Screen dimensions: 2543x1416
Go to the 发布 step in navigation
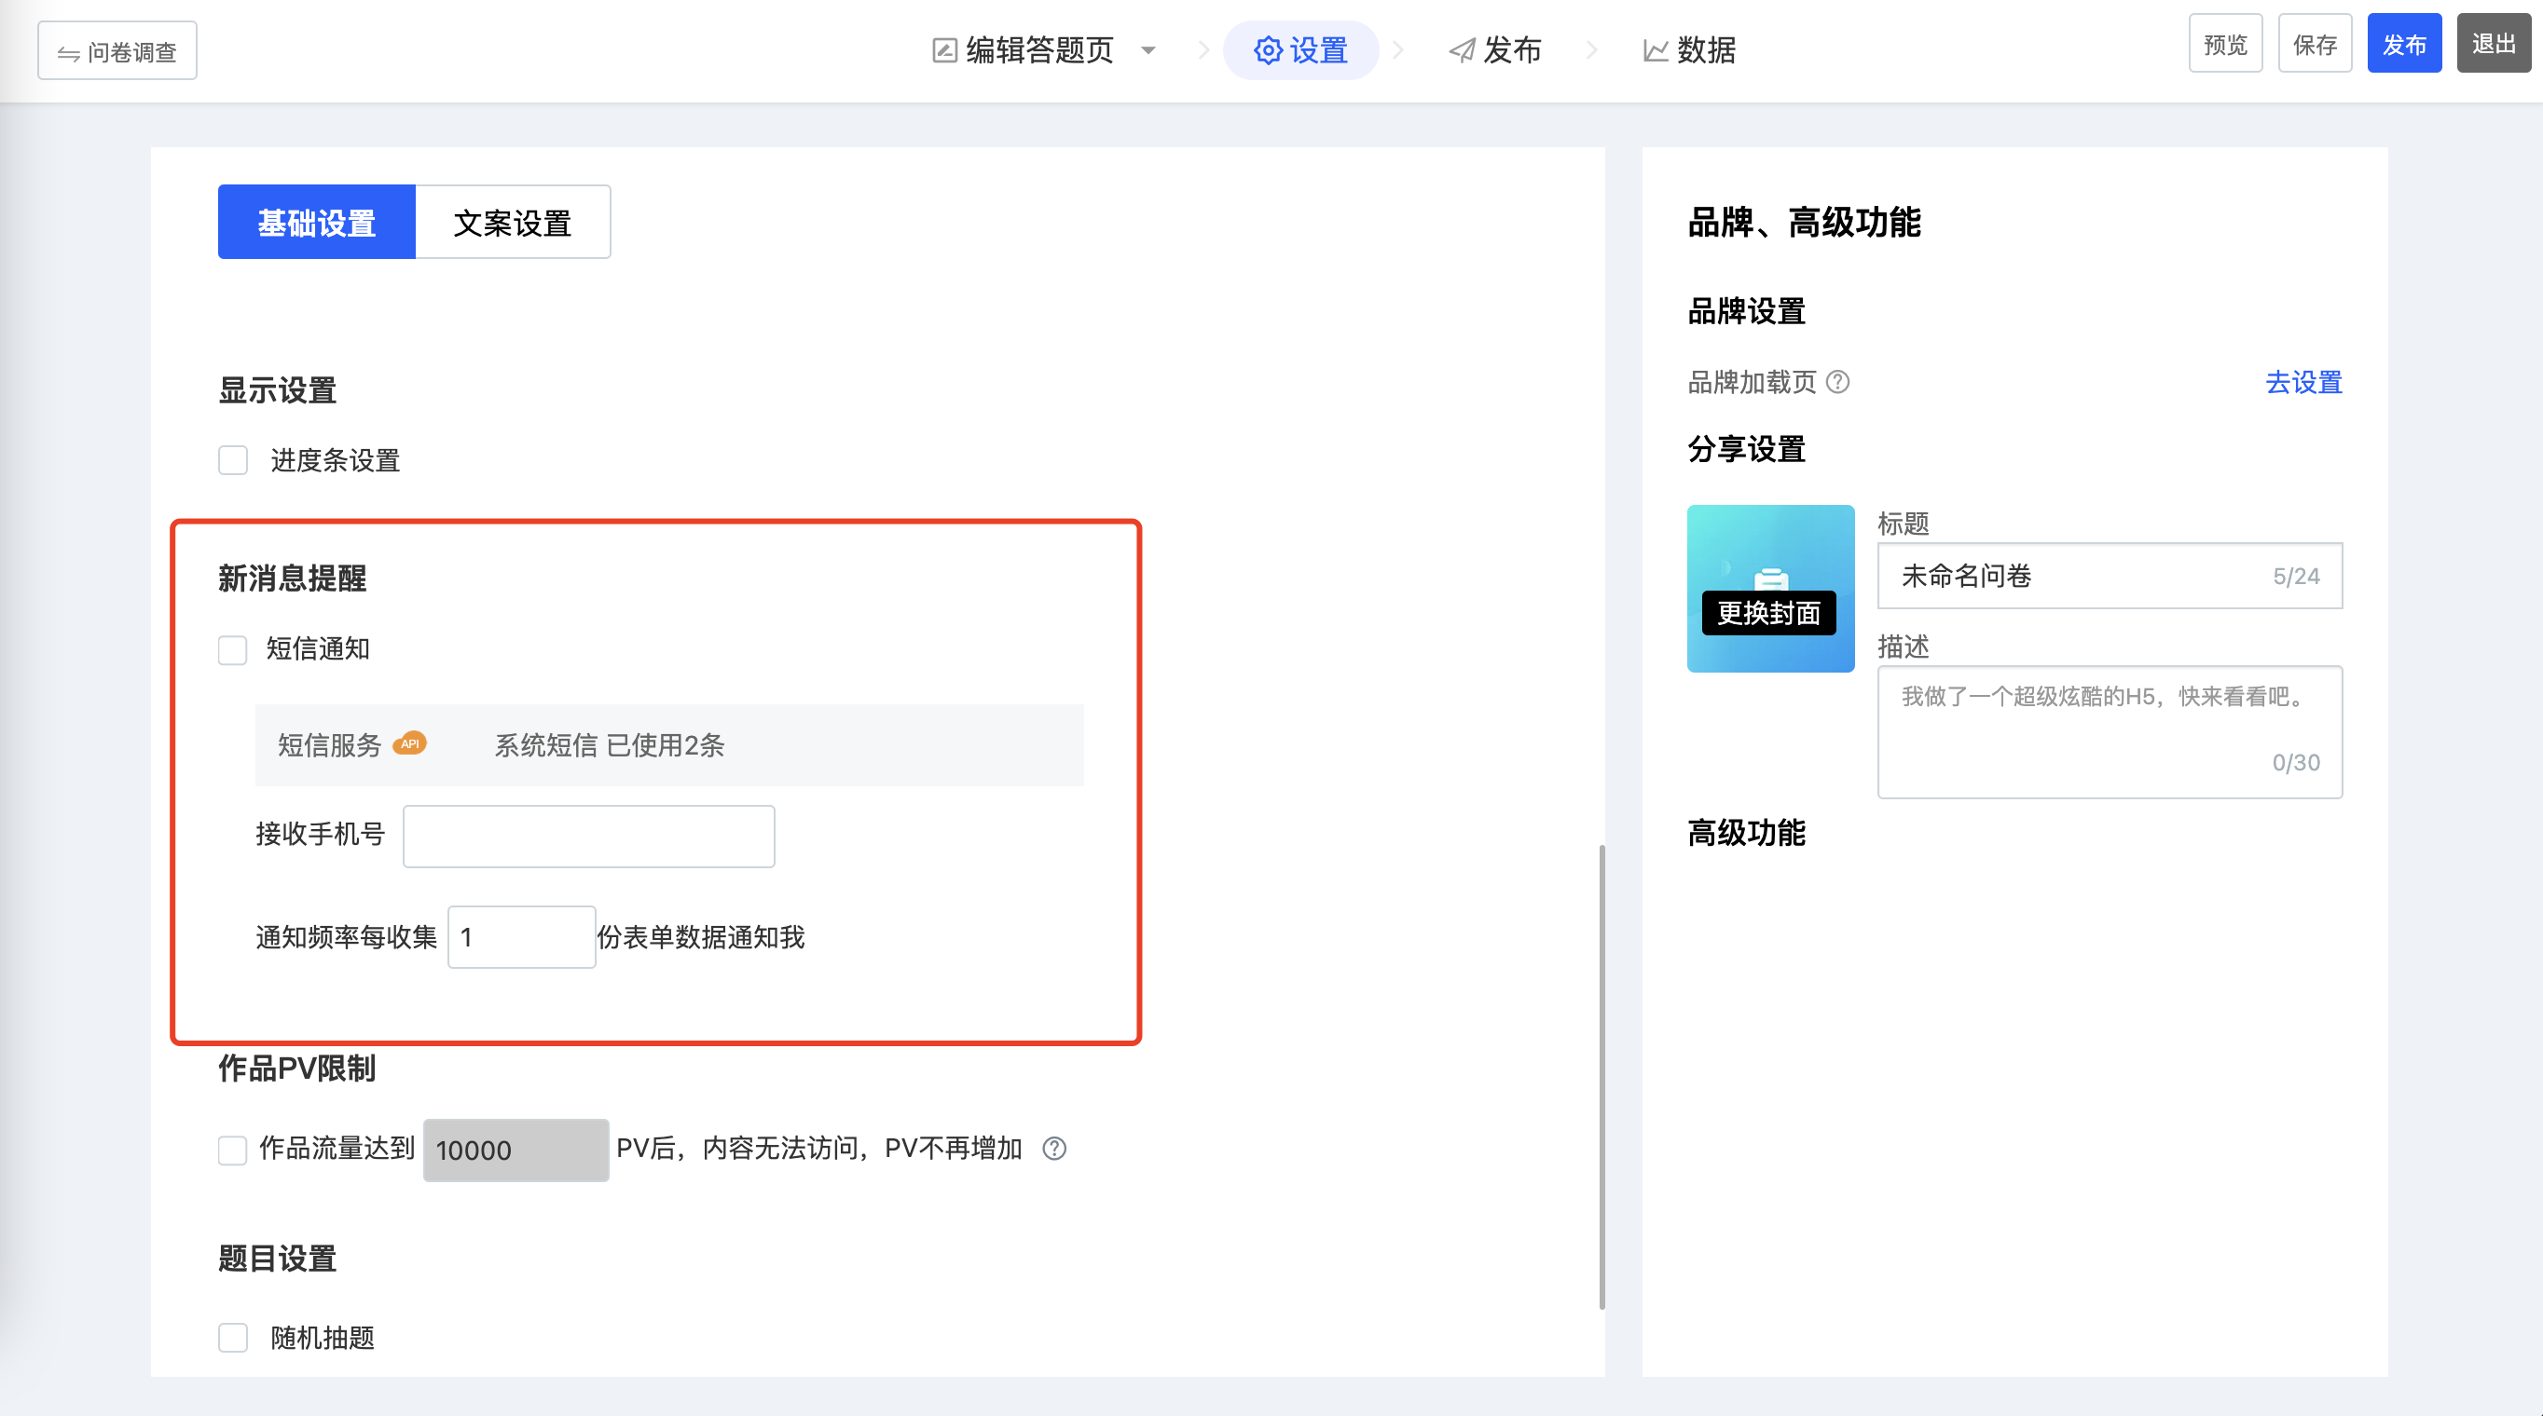click(x=1494, y=50)
